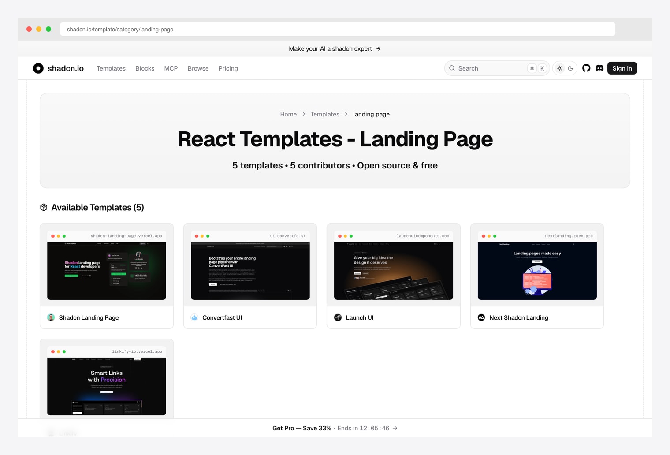
Task: Click the shadcn.io brand name text
Action: point(66,68)
